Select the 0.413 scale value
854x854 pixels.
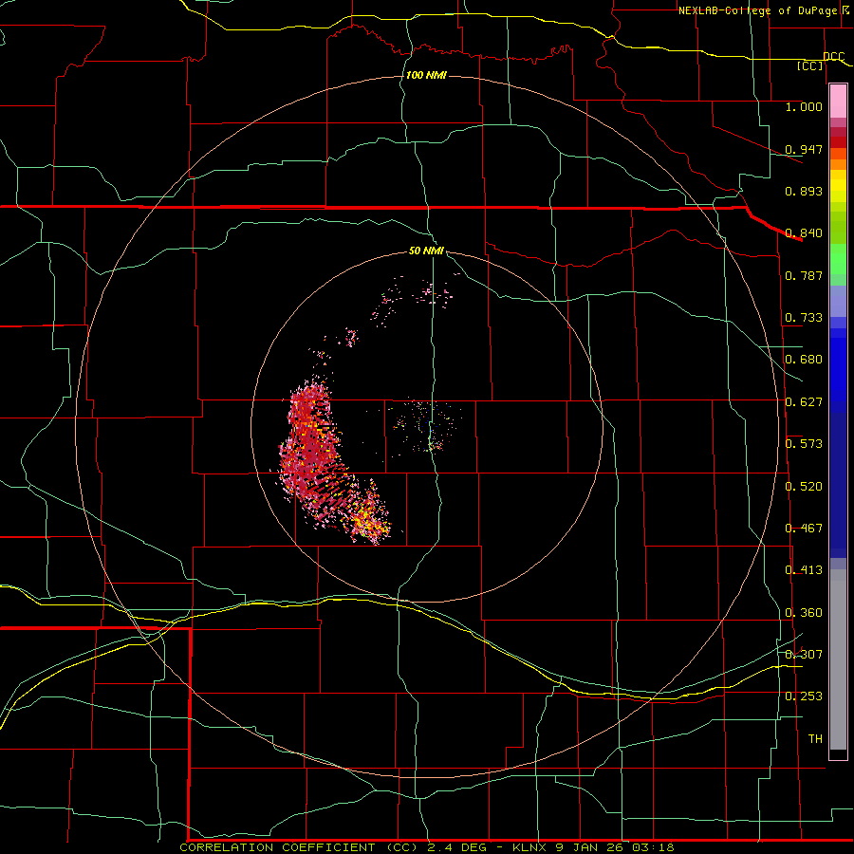click(x=804, y=570)
